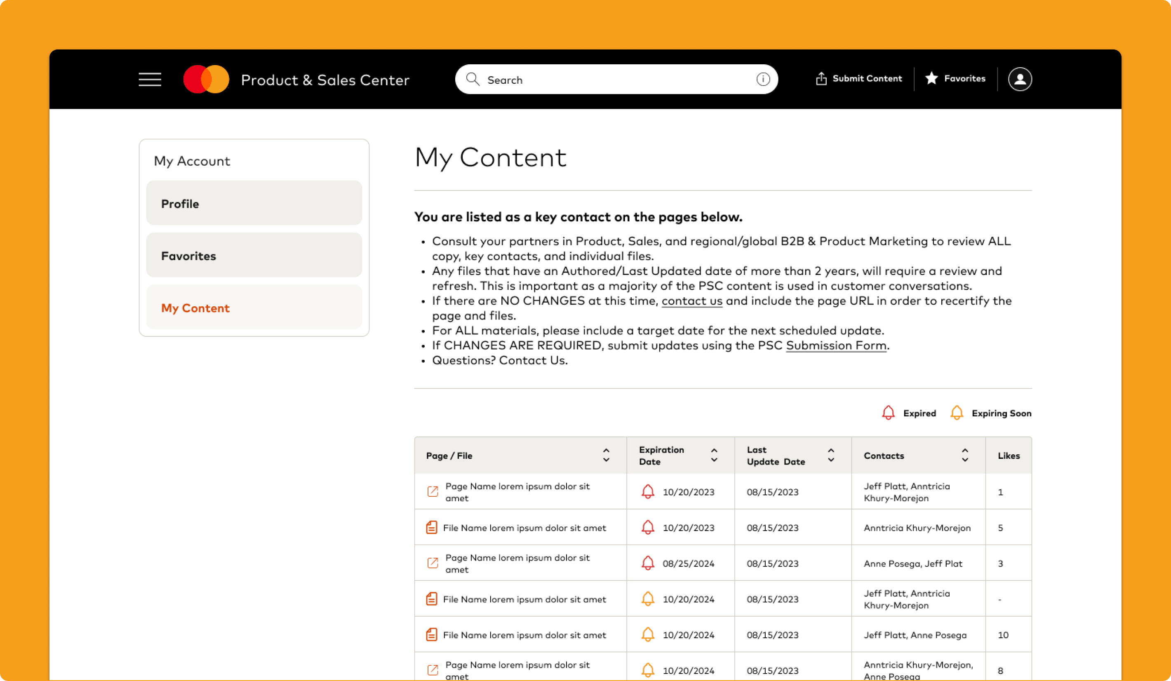The width and height of the screenshot is (1171, 681).
Task: Open the hamburger navigation menu
Action: tap(150, 80)
